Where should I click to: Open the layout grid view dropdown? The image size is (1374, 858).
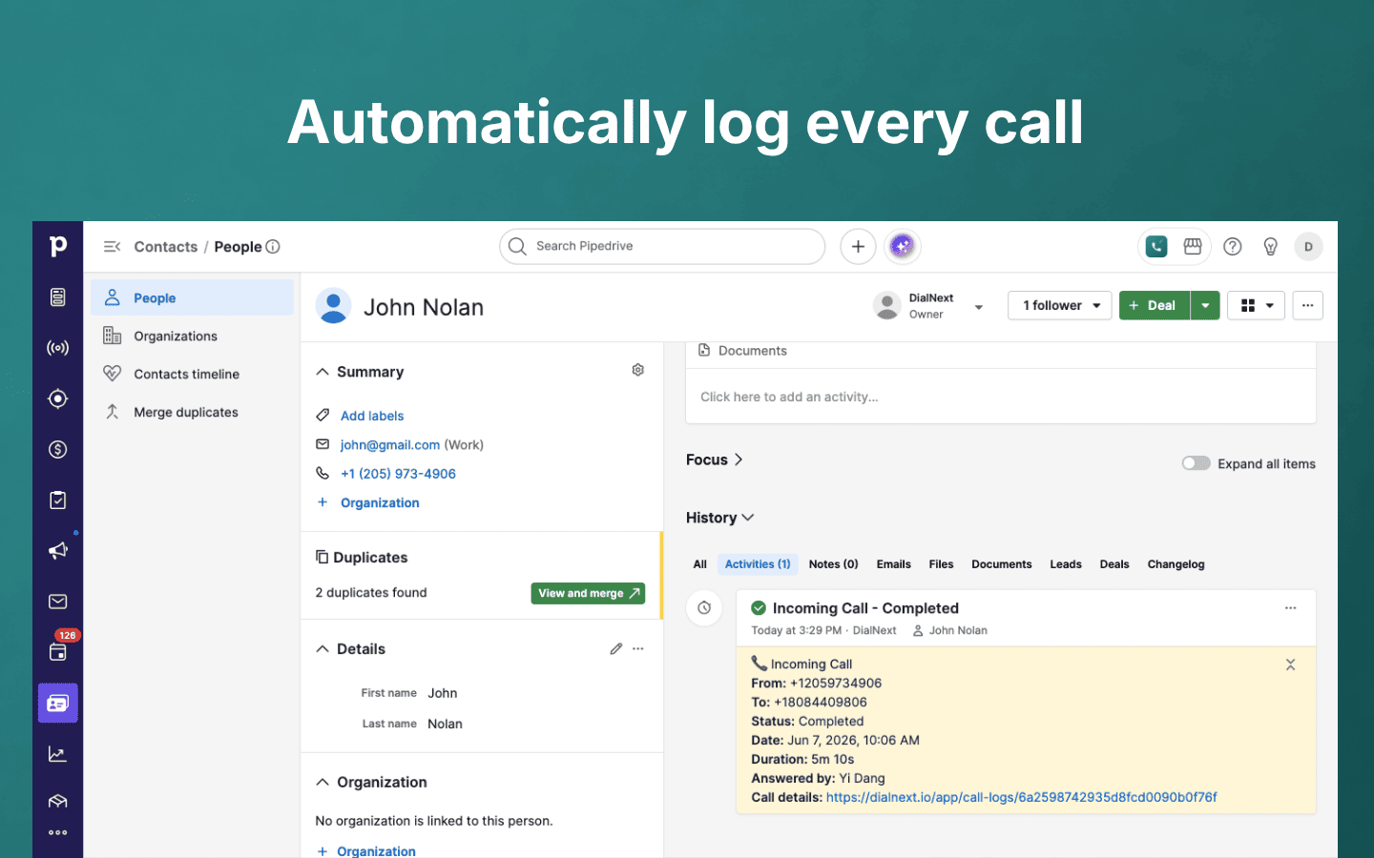(1257, 306)
